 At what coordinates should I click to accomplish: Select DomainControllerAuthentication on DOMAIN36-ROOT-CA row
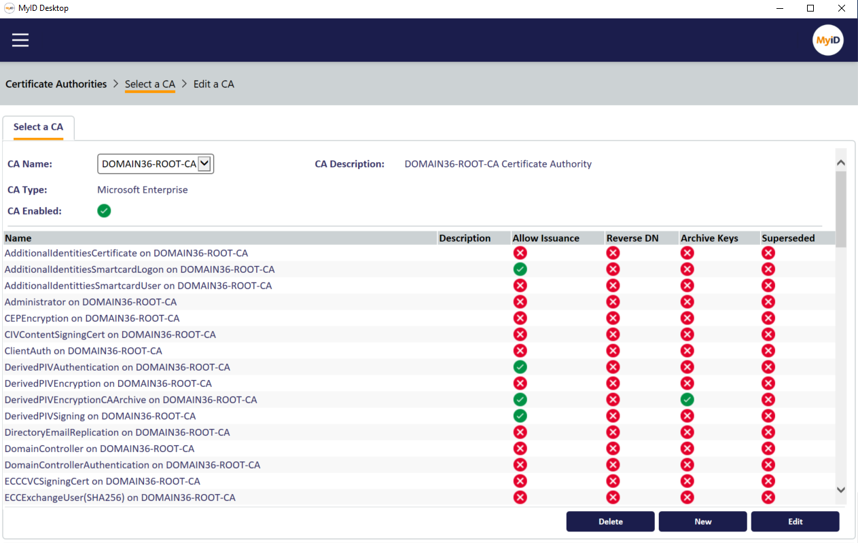point(419,465)
